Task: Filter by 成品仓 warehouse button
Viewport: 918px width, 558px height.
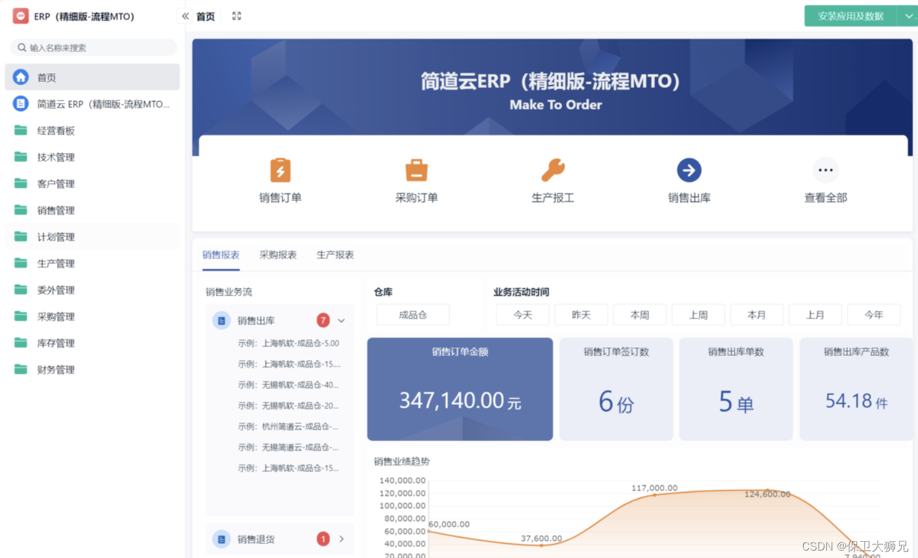Action: pos(413,315)
